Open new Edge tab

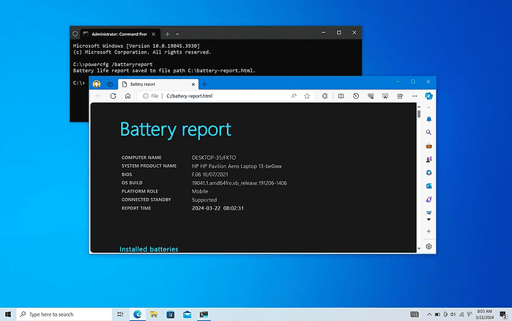pyautogui.click(x=204, y=84)
